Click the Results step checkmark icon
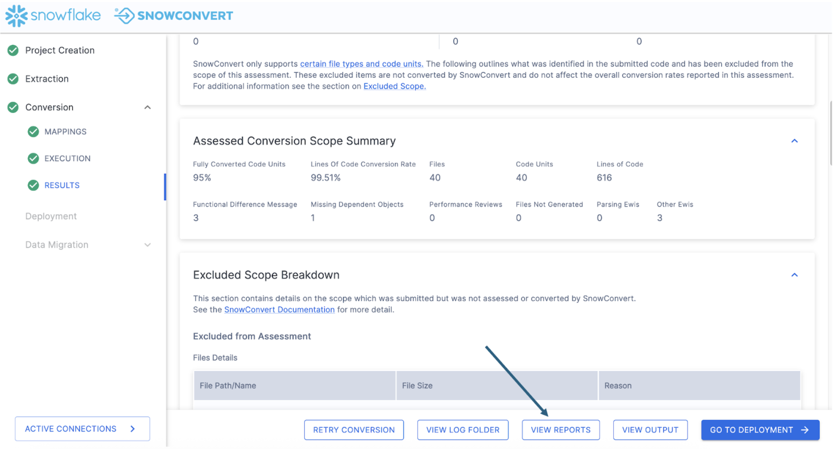 click(34, 186)
